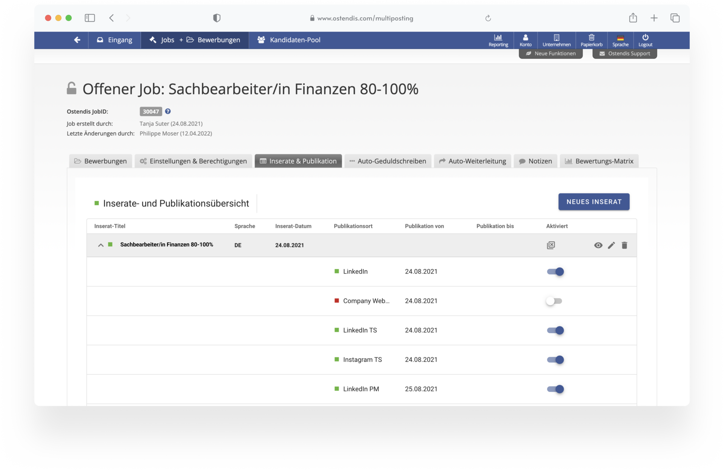Delete the Inserat with trash icon
This screenshot has width=724, height=470.
click(624, 245)
